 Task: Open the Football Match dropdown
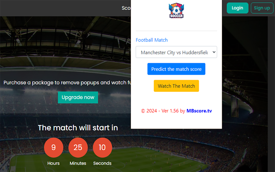pyautogui.click(x=176, y=52)
